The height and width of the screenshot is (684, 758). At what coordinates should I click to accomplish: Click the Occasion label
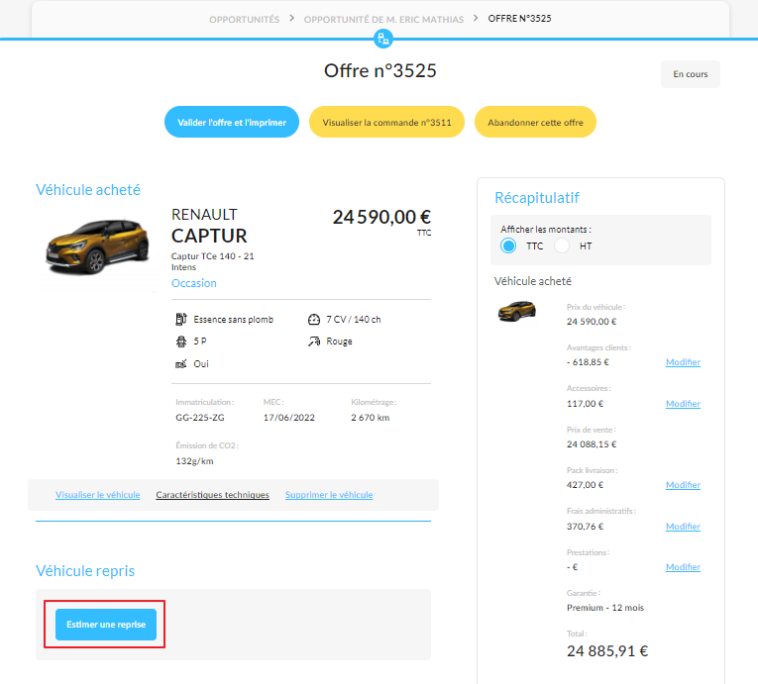(x=194, y=283)
